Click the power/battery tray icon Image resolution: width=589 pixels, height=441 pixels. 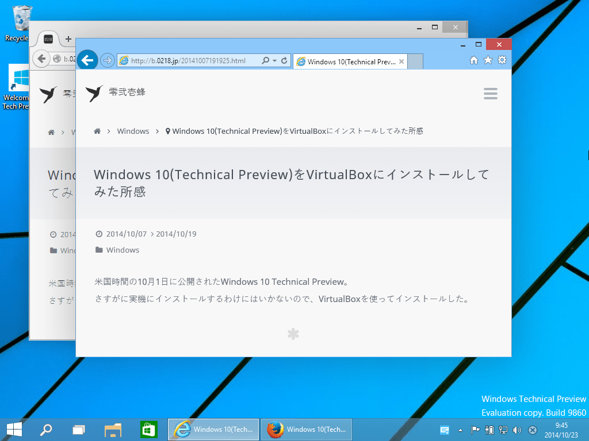pos(489,430)
